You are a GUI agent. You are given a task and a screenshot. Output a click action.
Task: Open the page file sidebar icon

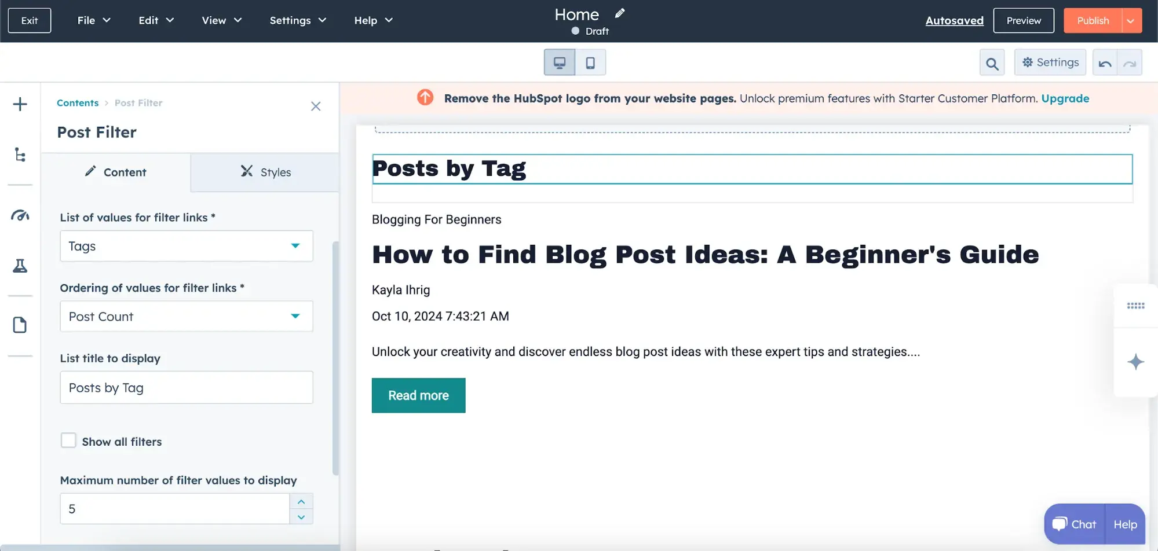click(x=20, y=325)
